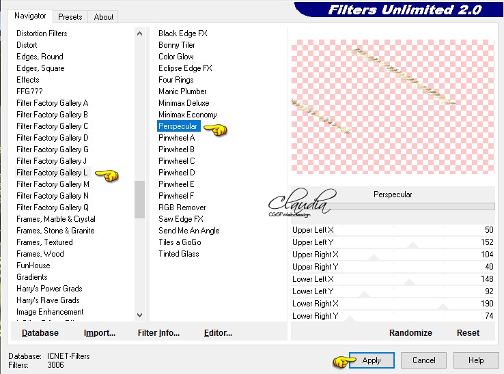Open the About tab
Image resolution: width=504 pixels, height=374 pixels.
[x=104, y=17]
